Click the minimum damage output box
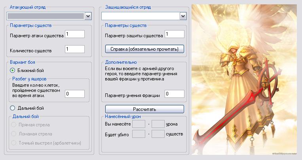302x160 pixels. click(139, 124)
